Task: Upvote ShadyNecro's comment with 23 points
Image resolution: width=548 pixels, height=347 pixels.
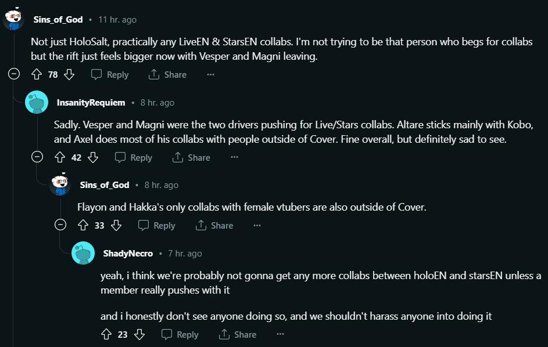Action: pos(106,334)
